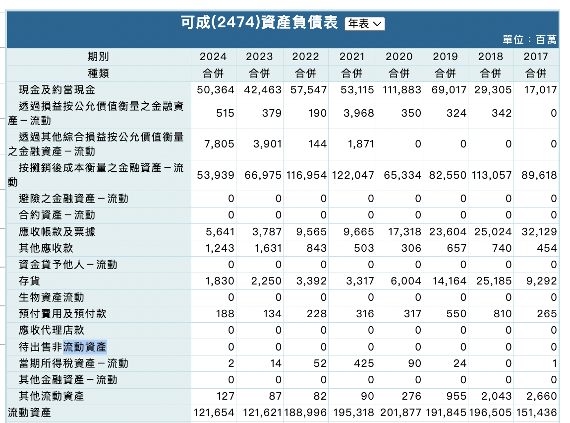Image resolution: width=570 pixels, height=423 pixels.
Task: Select the 2021 column header
Action: coord(352,57)
